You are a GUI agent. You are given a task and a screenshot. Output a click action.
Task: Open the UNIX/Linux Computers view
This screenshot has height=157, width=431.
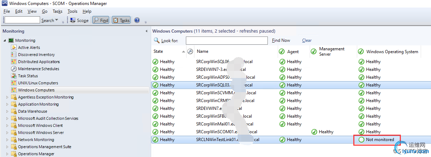tap(38, 83)
